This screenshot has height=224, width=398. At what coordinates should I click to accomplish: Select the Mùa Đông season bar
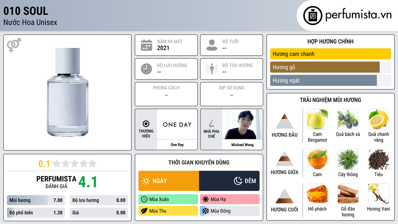230,211
